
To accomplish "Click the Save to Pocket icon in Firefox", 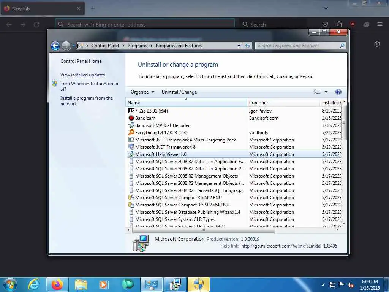I will (x=325, y=24).
